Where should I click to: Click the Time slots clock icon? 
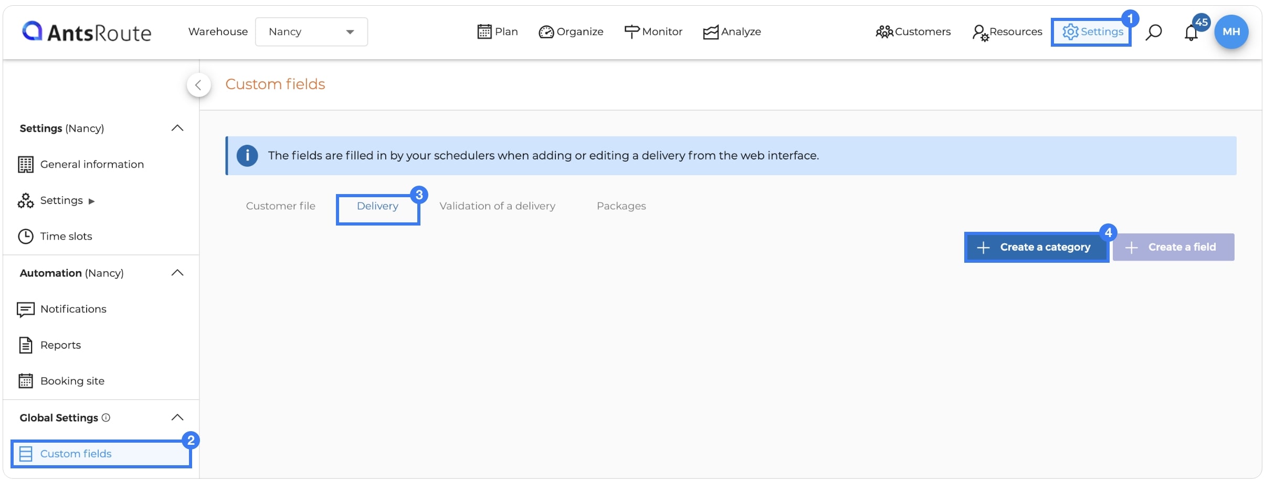click(x=26, y=237)
